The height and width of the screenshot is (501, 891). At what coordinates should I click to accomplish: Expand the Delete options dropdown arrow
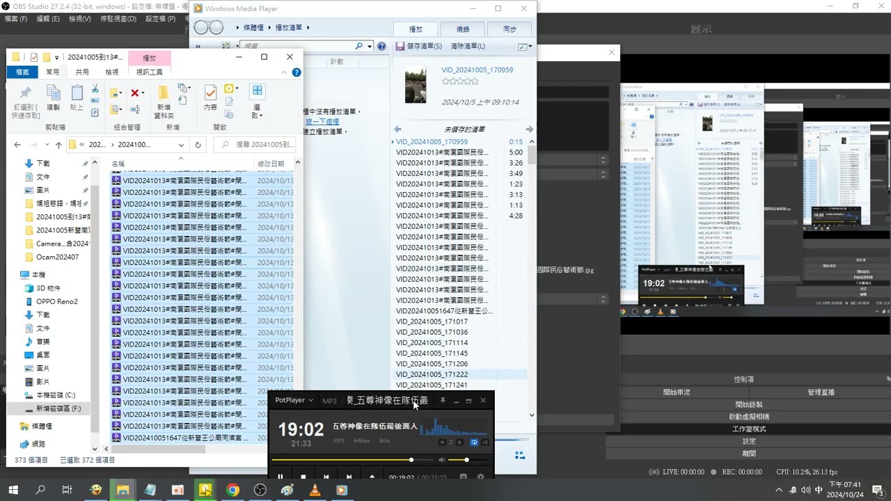(143, 93)
